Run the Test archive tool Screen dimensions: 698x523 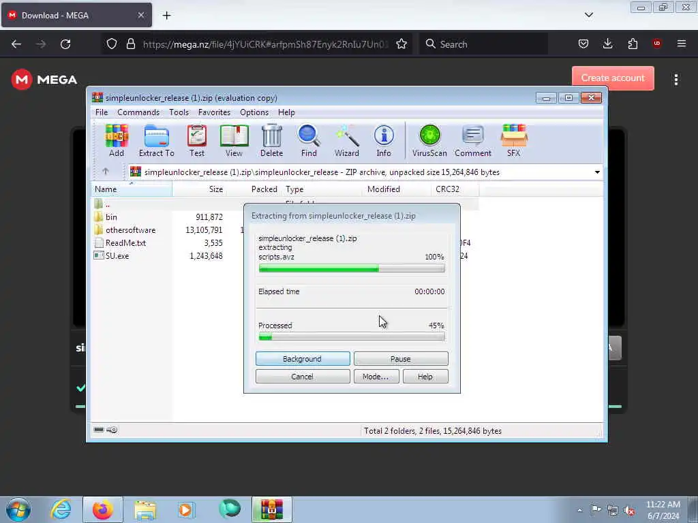(x=197, y=140)
